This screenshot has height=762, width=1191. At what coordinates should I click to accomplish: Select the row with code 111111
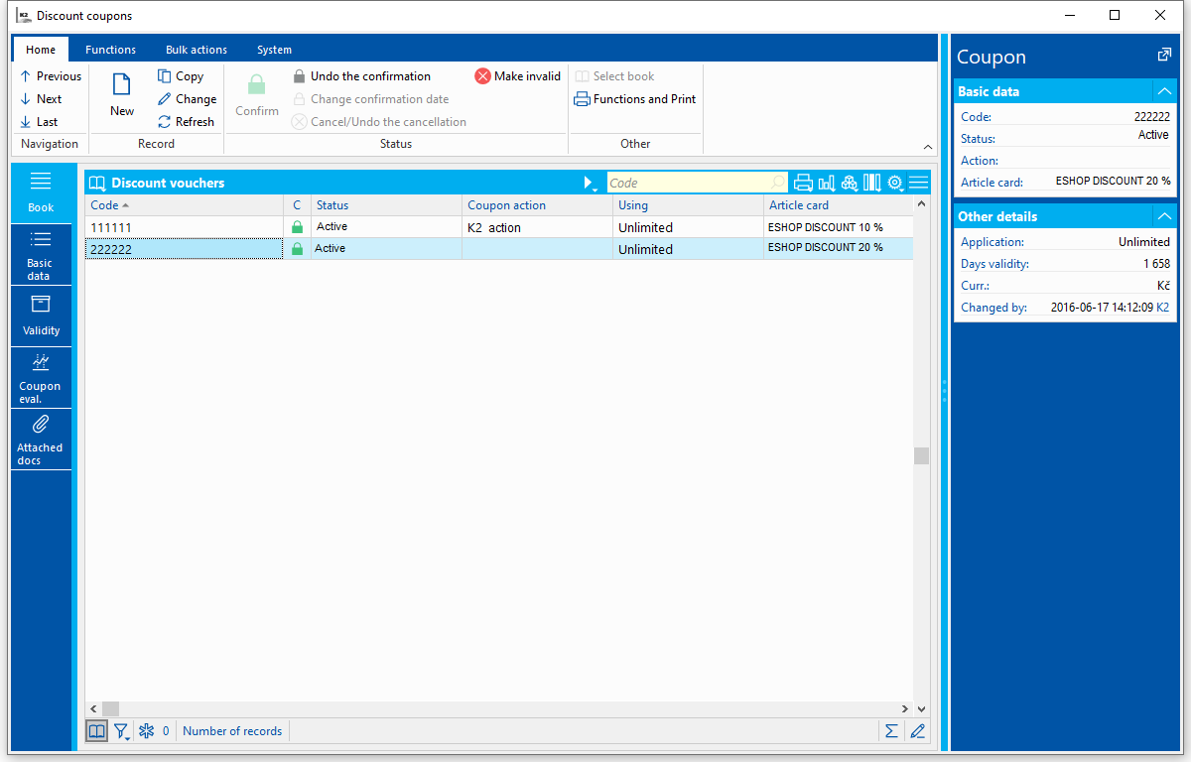click(498, 227)
